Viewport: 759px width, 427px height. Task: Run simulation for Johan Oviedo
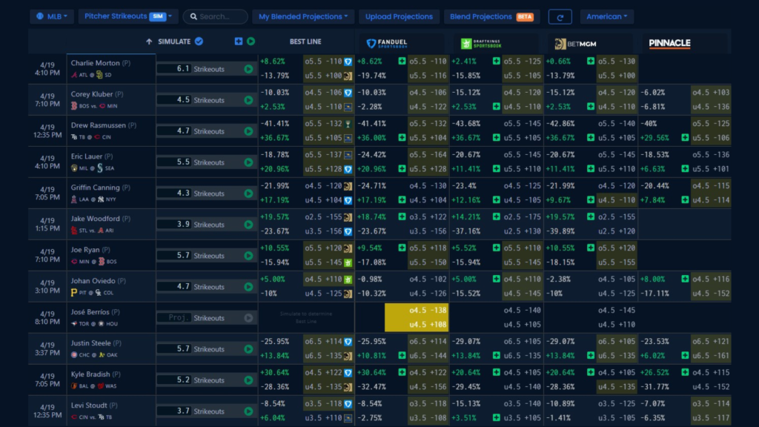[248, 287]
